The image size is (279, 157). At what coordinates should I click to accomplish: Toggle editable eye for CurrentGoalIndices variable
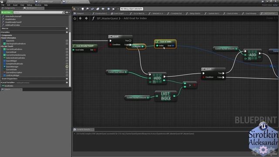(x=67, y=49)
